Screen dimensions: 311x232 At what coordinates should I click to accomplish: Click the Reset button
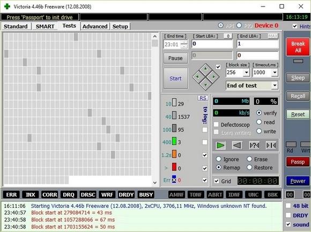coord(298,114)
